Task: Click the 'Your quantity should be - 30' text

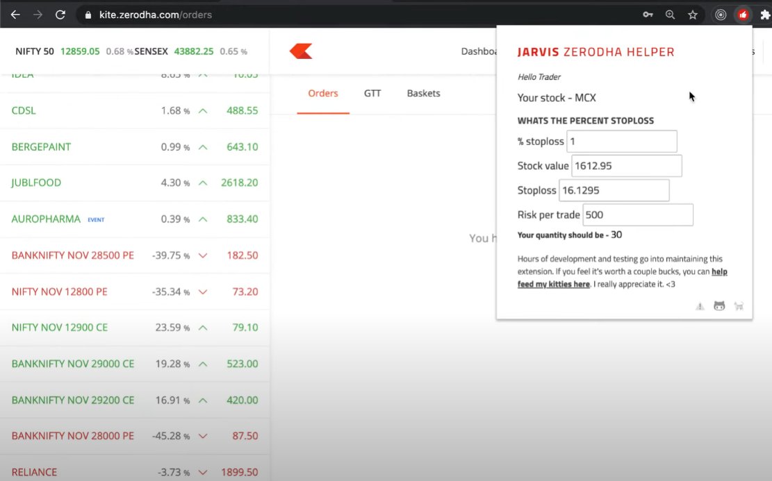Action: (570, 235)
